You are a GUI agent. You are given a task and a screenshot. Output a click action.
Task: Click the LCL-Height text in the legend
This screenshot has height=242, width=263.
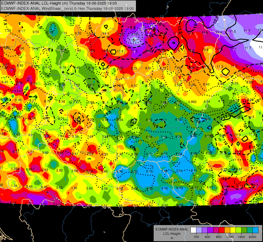pos(172,234)
